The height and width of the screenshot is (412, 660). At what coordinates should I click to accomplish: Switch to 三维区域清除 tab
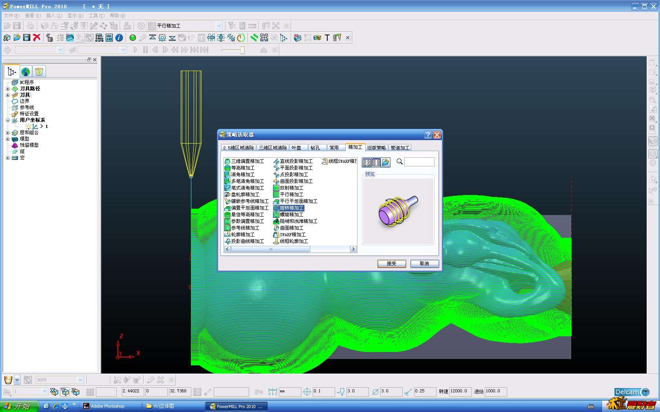(x=273, y=148)
